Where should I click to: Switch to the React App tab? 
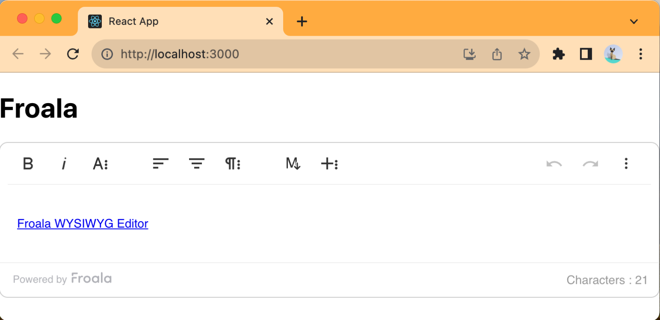[x=133, y=21]
